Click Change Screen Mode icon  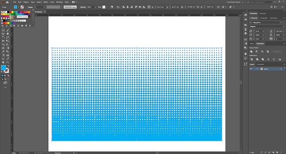[x=5, y=83]
